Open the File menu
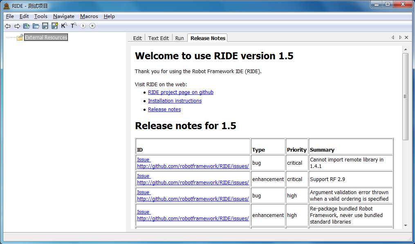The width and height of the screenshot is (415, 244). click(10, 16)
